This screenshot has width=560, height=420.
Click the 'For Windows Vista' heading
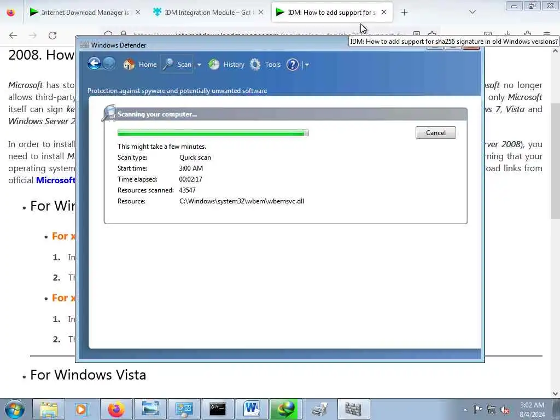pos(88,375)
